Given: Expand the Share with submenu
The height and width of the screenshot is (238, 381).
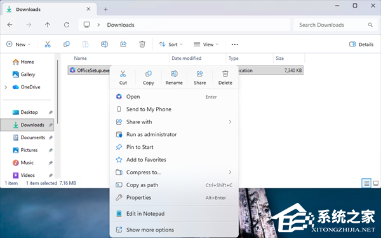Looking at the screenshot, I should (x=174, y=122).
